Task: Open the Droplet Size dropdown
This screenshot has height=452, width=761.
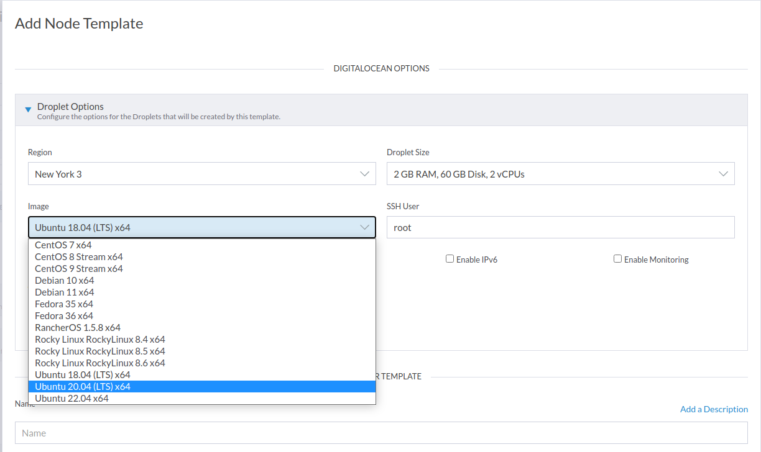Action: tap(560, 174)
